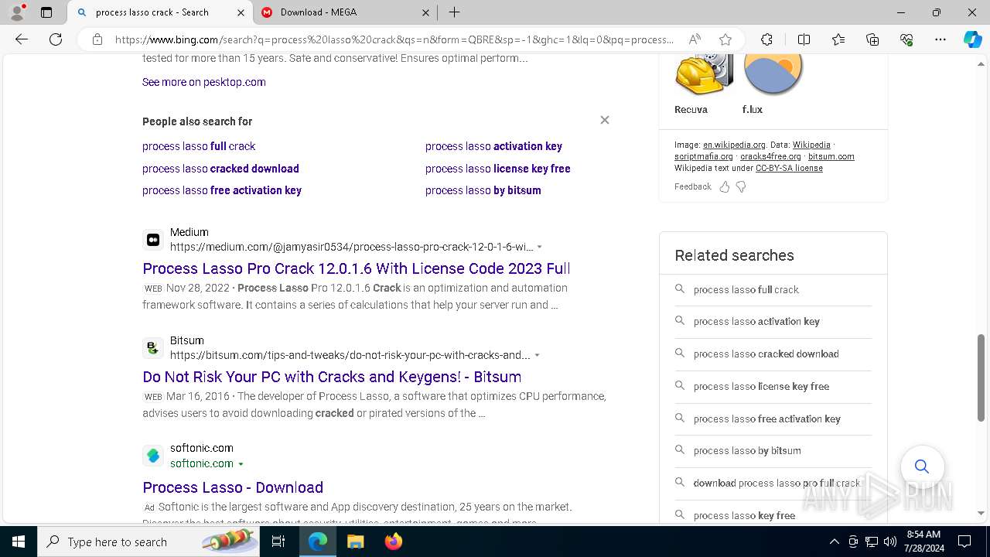Open File Explorer from taskbar
Viewport: 990px width, 557px height.
(355, 542)
